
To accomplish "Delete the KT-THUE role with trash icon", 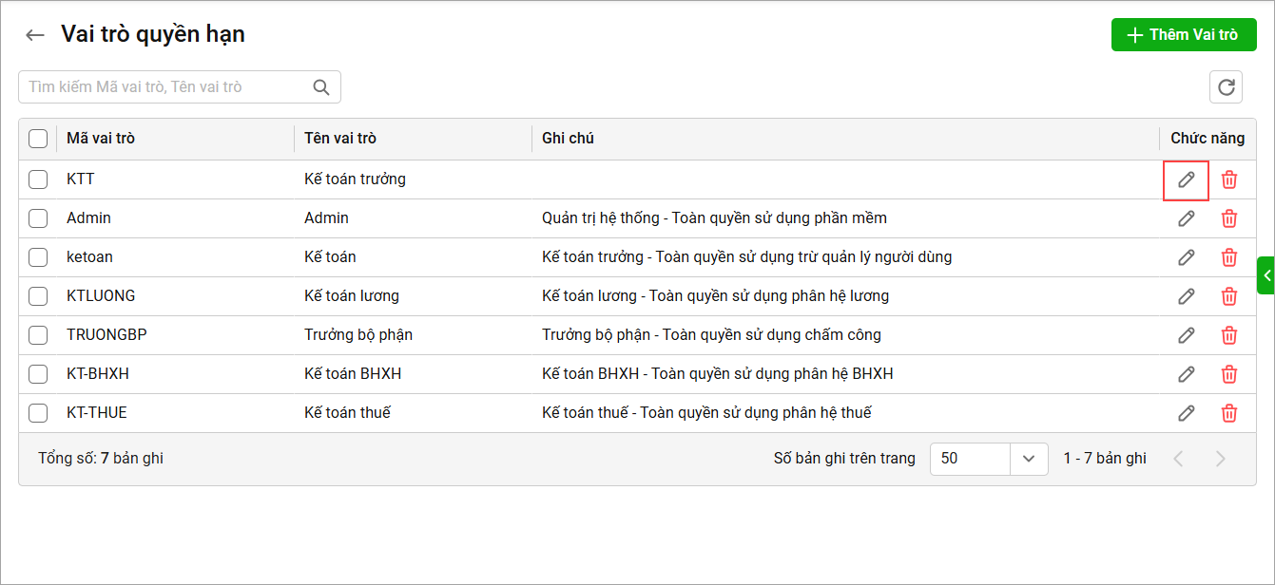I will [x=1229, y=413].
